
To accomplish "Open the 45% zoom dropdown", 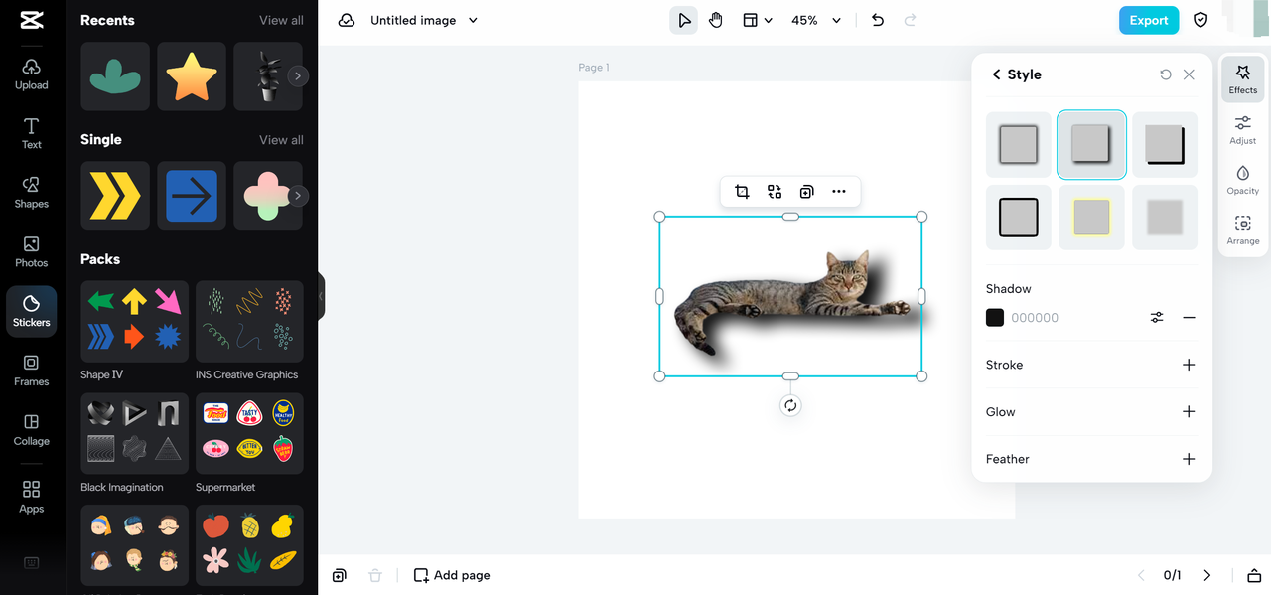I will click(x=816, y=20).
